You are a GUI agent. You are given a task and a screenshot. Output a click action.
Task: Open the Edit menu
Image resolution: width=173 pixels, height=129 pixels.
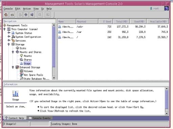[18, 9]
